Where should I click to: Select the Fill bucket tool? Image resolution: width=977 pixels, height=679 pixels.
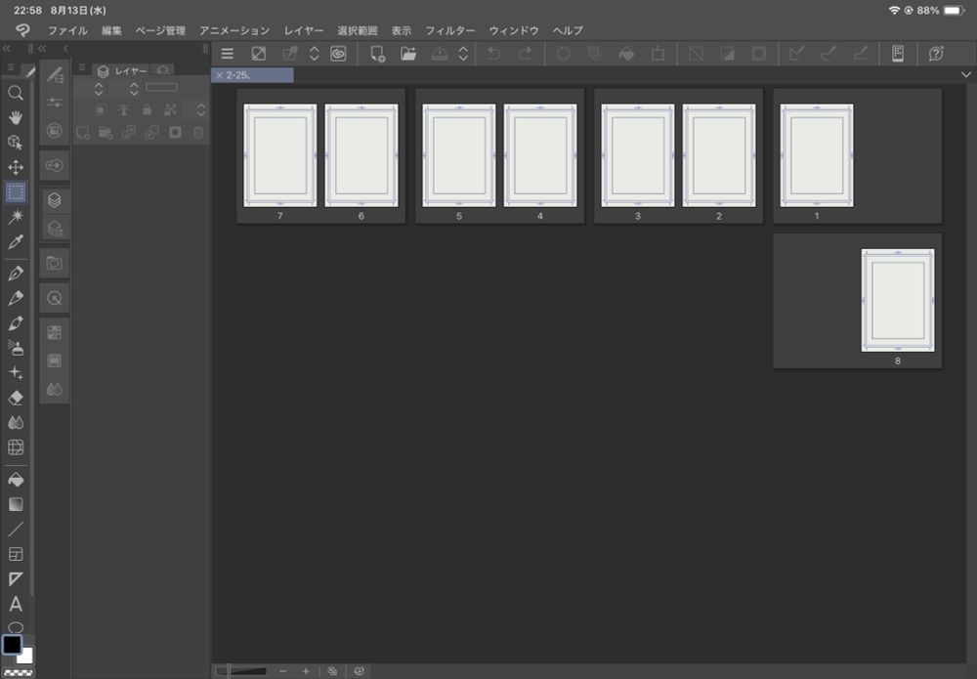coord(16,480)
